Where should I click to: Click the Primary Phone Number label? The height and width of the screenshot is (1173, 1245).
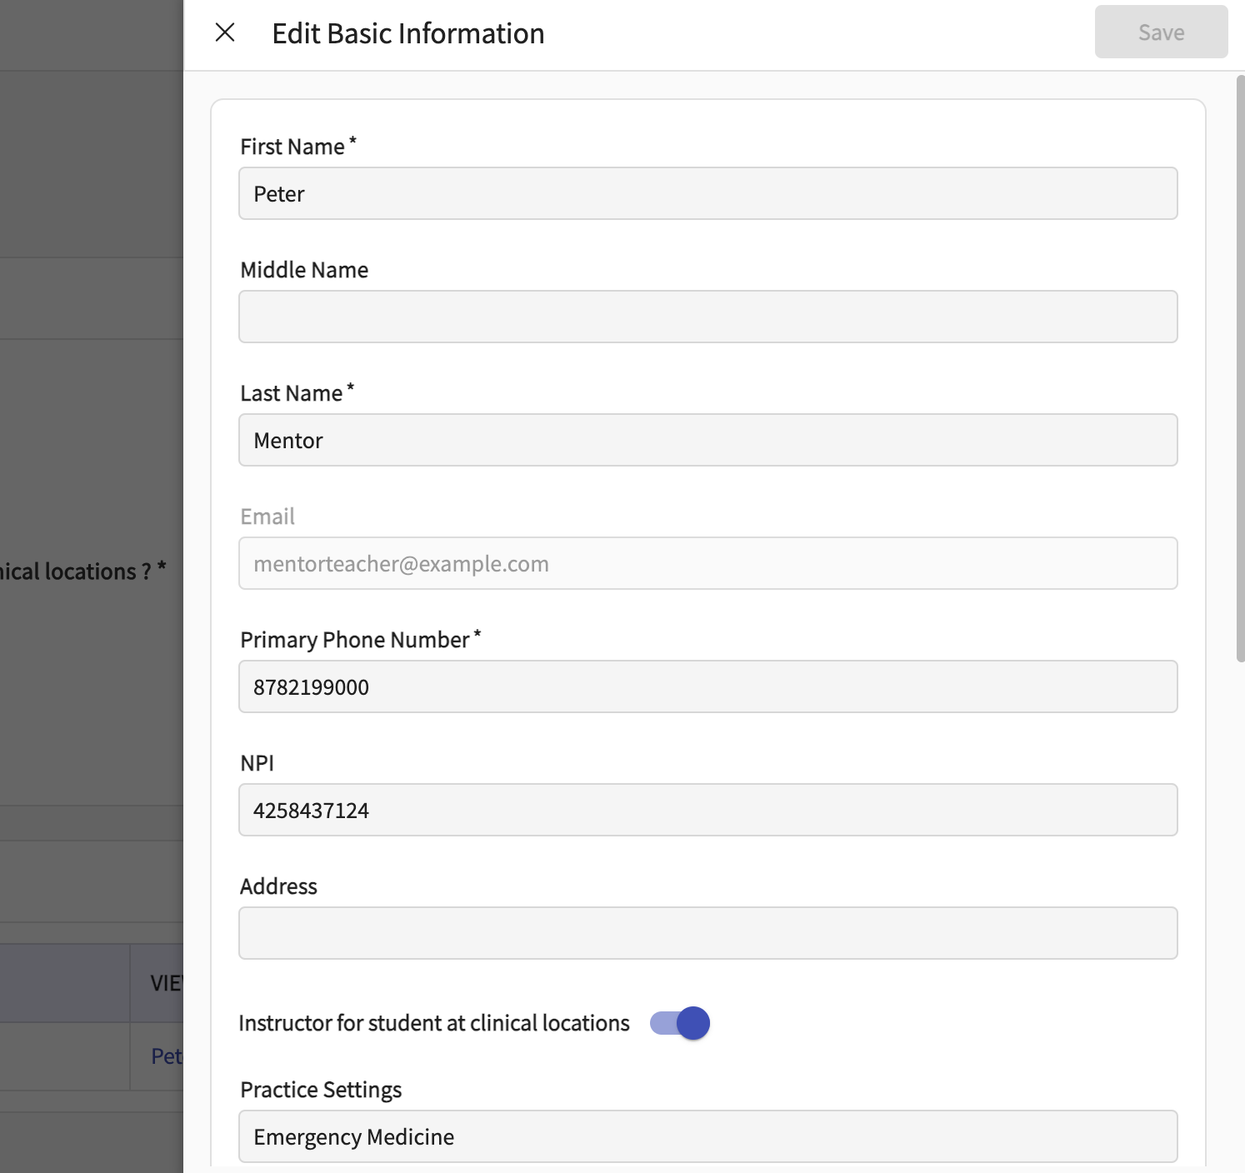[x=355, y=640]
